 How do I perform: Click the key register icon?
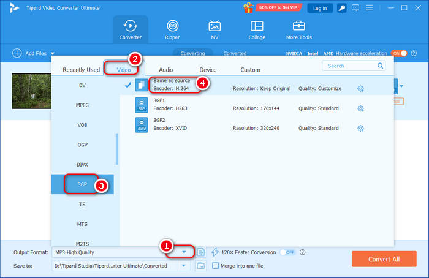point(341,8)
